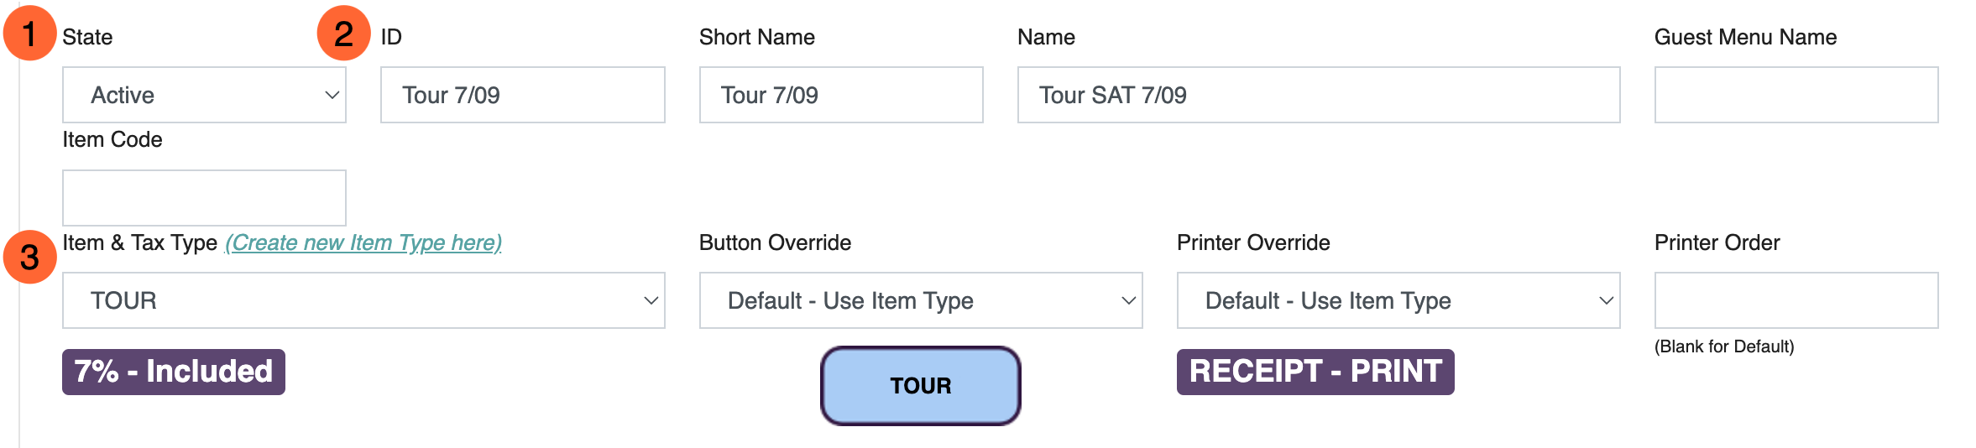The image size is (1976, 448).
Task: Open the State dropdown showing Active
Action: (x=204, y=95)
